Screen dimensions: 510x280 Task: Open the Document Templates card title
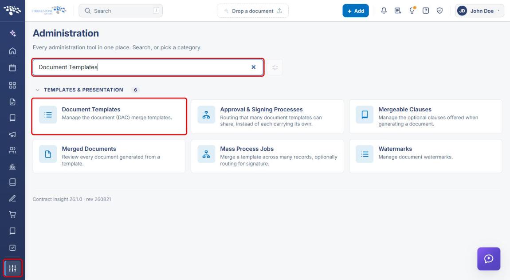[x=91, y=110]
